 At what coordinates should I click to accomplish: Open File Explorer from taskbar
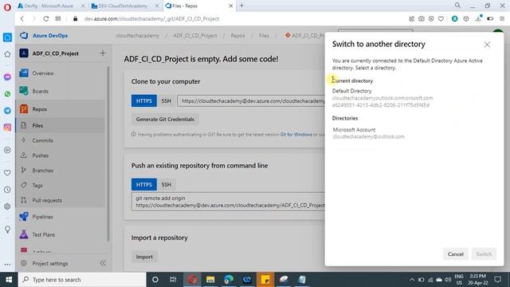click(210, 280)
